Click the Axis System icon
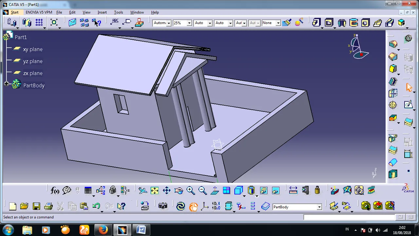Viewport: 419px width, 236px height. 205,206
